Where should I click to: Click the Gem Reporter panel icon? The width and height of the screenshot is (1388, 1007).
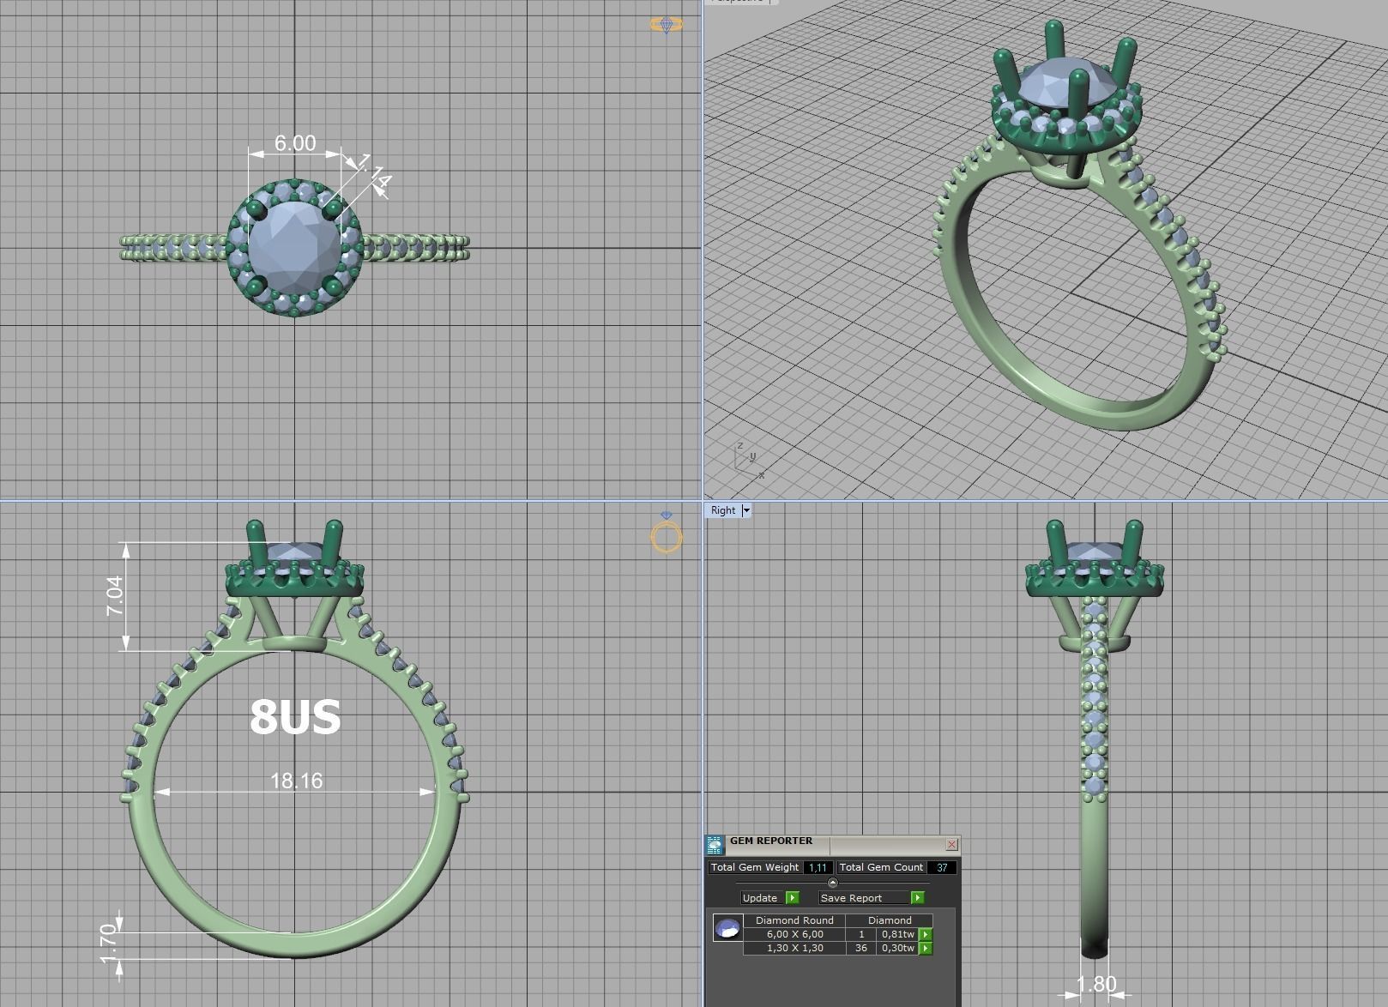click(x=715, y=846)
